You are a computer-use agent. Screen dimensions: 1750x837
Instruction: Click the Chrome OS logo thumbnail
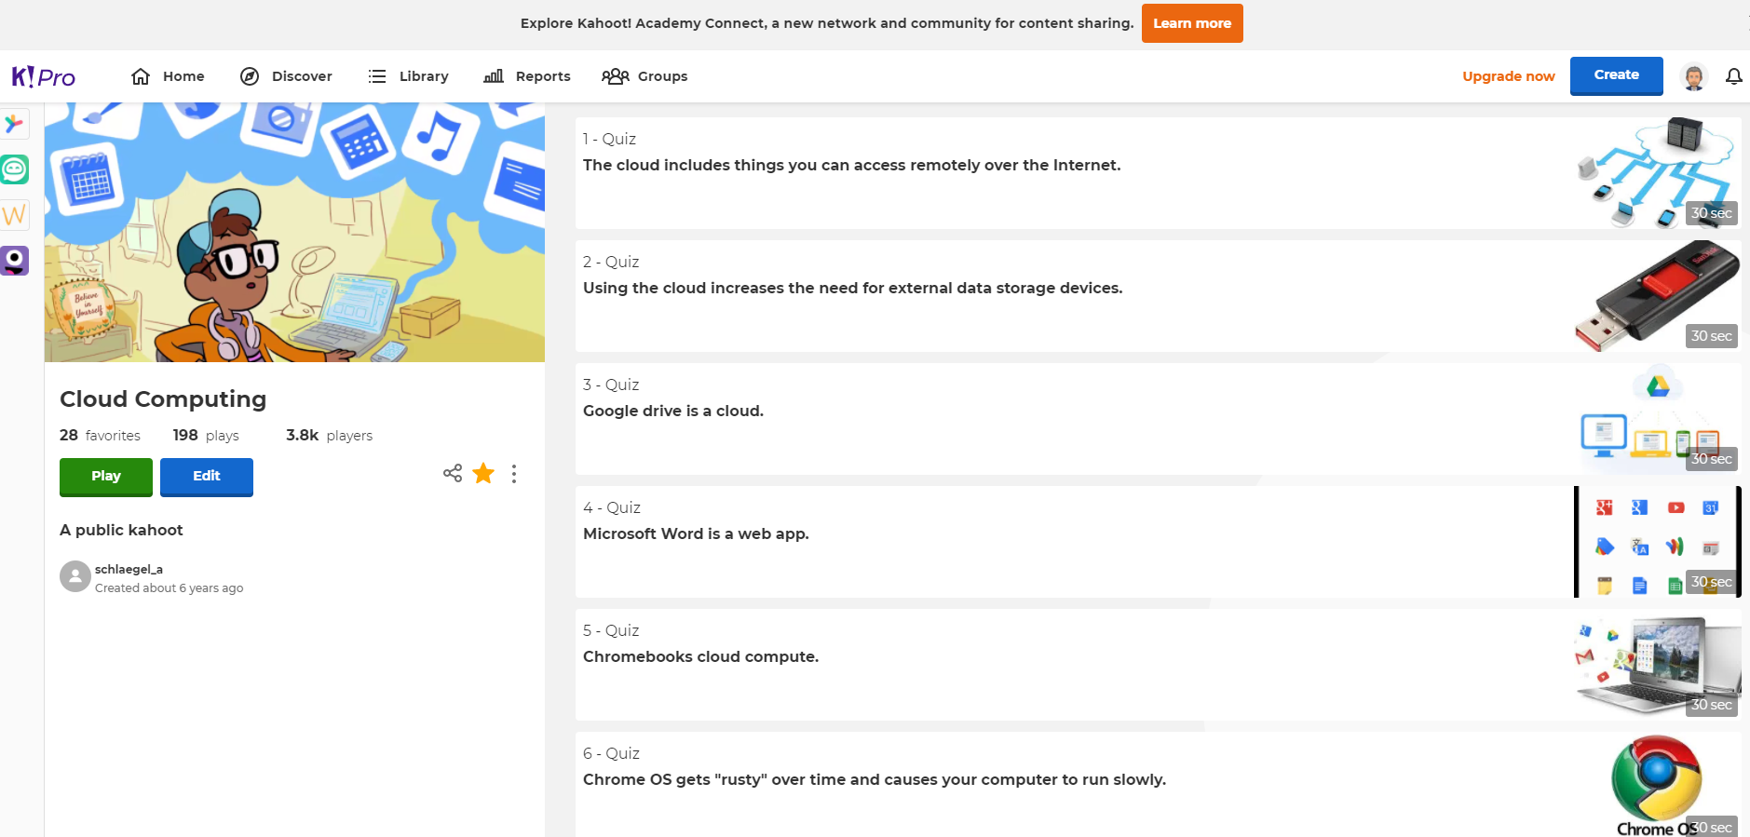coord(1657,784)
